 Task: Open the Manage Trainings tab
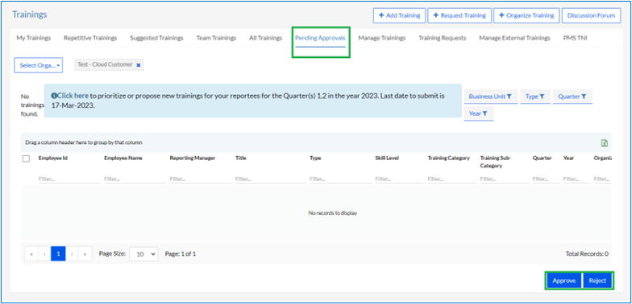[382, 39]
